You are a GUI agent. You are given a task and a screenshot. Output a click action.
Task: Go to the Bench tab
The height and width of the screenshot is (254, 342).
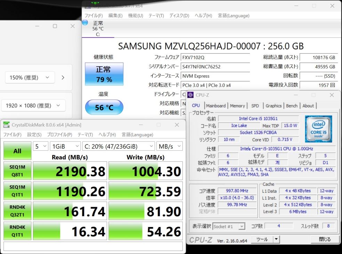pos(292,106)
